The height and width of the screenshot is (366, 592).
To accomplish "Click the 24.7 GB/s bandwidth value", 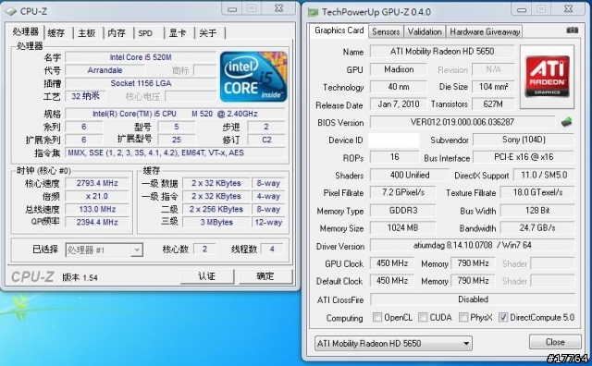I will pyautogui.click(x=537, y=228).
